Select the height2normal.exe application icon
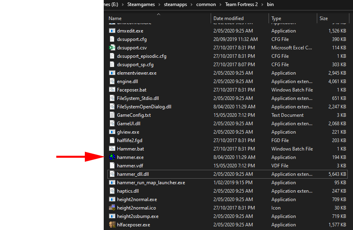 pyautogui.click(x=112, y=199)
